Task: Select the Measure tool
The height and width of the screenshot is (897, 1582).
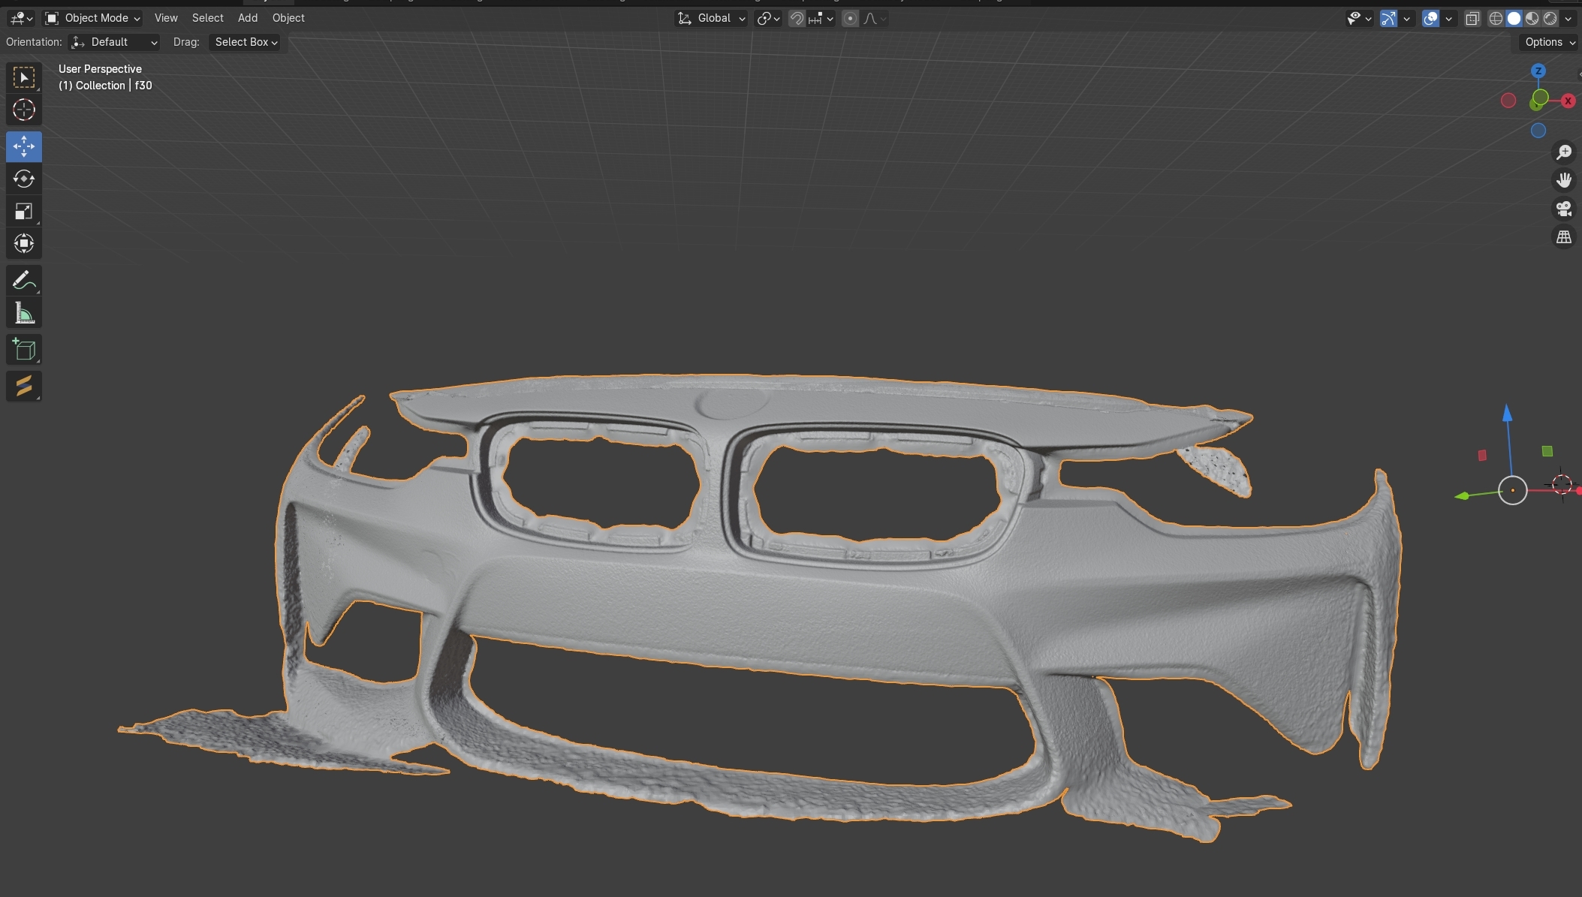Action: click(24, 313)
